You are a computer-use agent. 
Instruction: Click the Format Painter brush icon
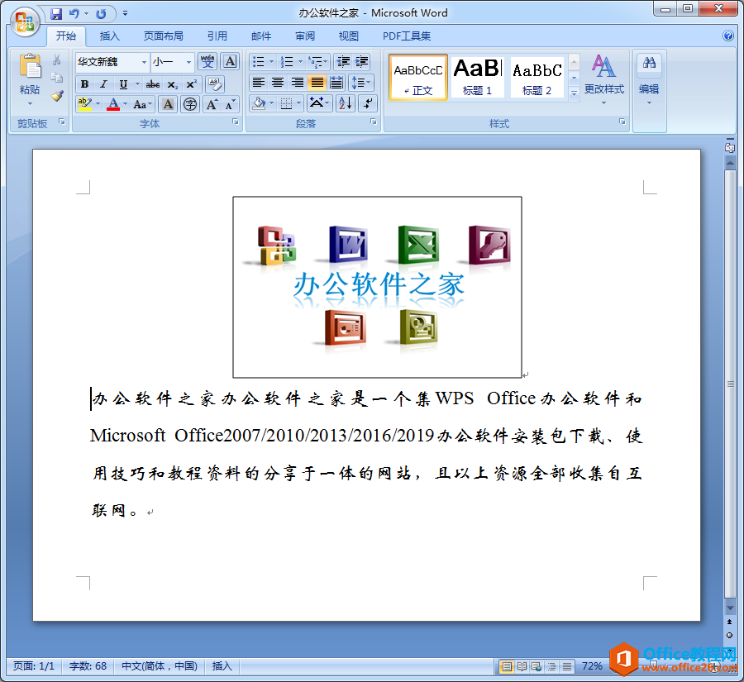pos(57,95)
